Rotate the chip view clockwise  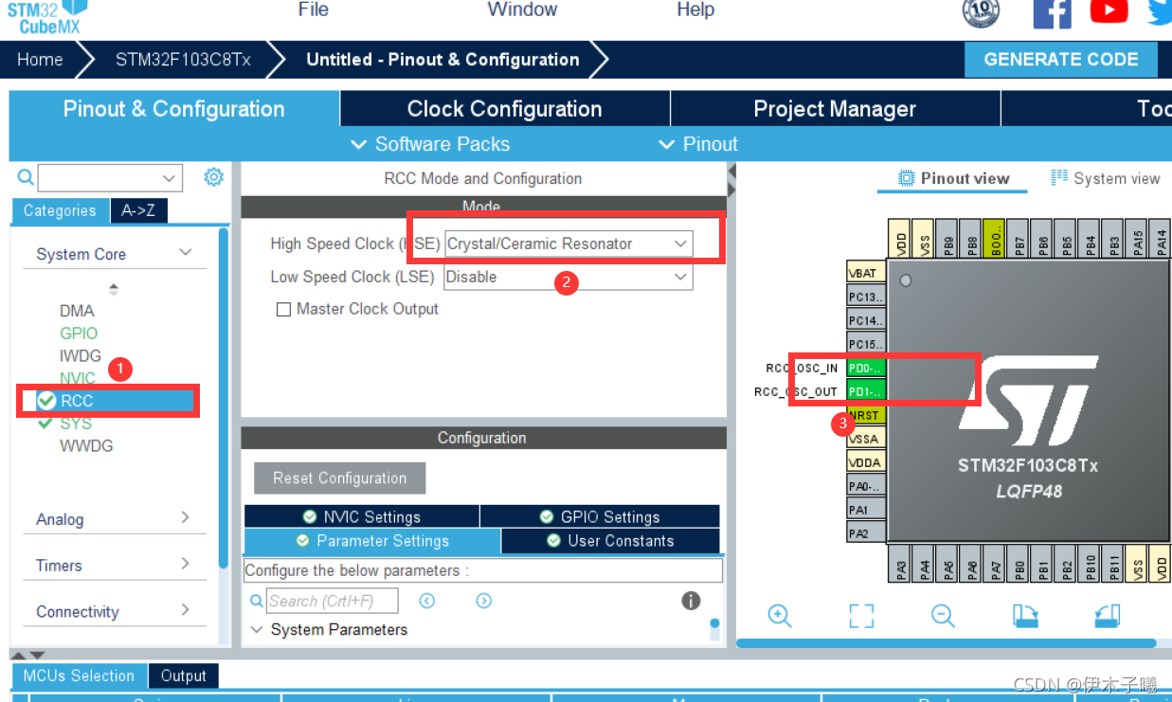(1025, 616)
